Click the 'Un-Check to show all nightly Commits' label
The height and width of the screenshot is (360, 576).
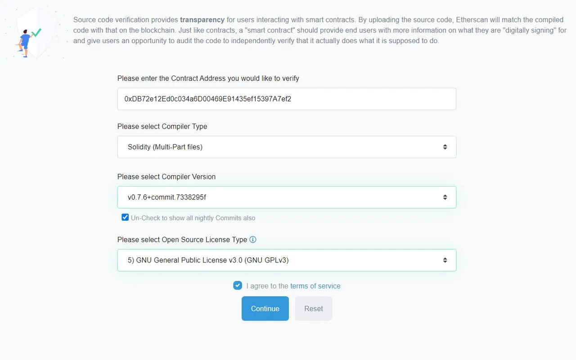pos(193,218)
